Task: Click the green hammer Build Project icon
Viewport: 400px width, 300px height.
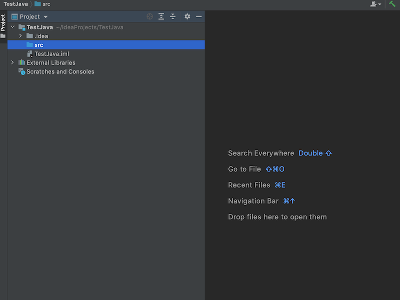Action: coord(393,4)
